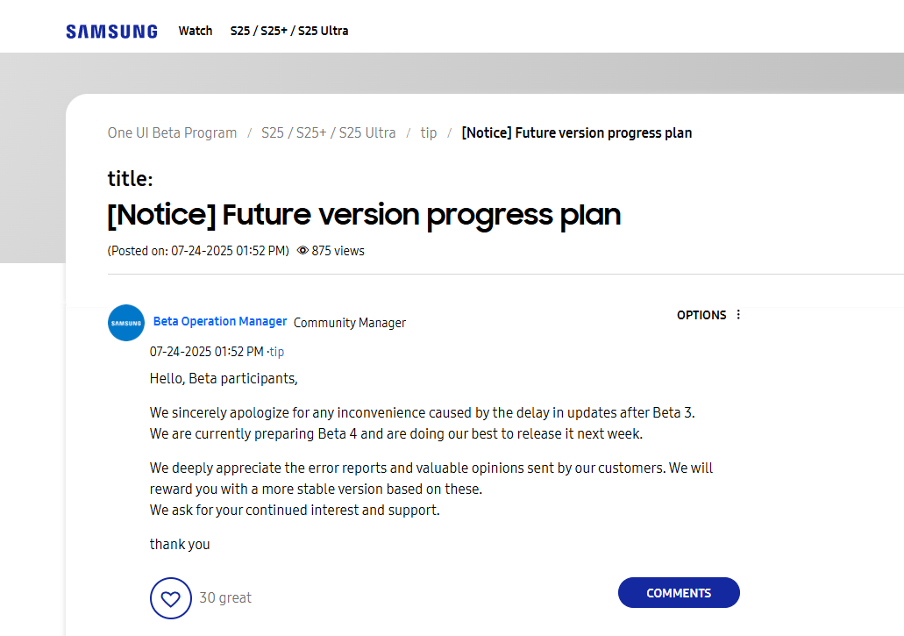Click the S25 / S25+ / S25 Ultra breadcrumb
This screenshot has width=904, height=636.
pos(328,132)
